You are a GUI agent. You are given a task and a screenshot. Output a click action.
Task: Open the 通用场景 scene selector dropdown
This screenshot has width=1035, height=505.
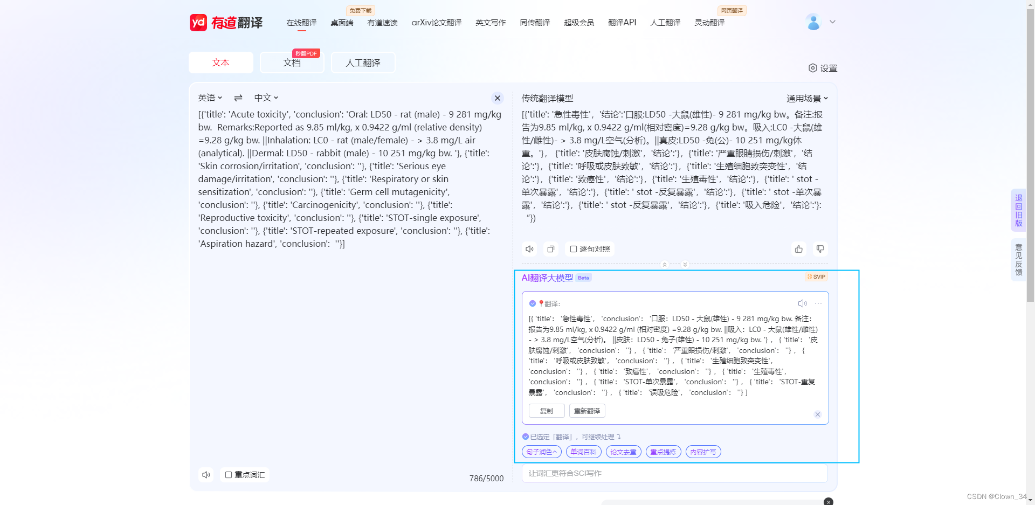(807, 98)
